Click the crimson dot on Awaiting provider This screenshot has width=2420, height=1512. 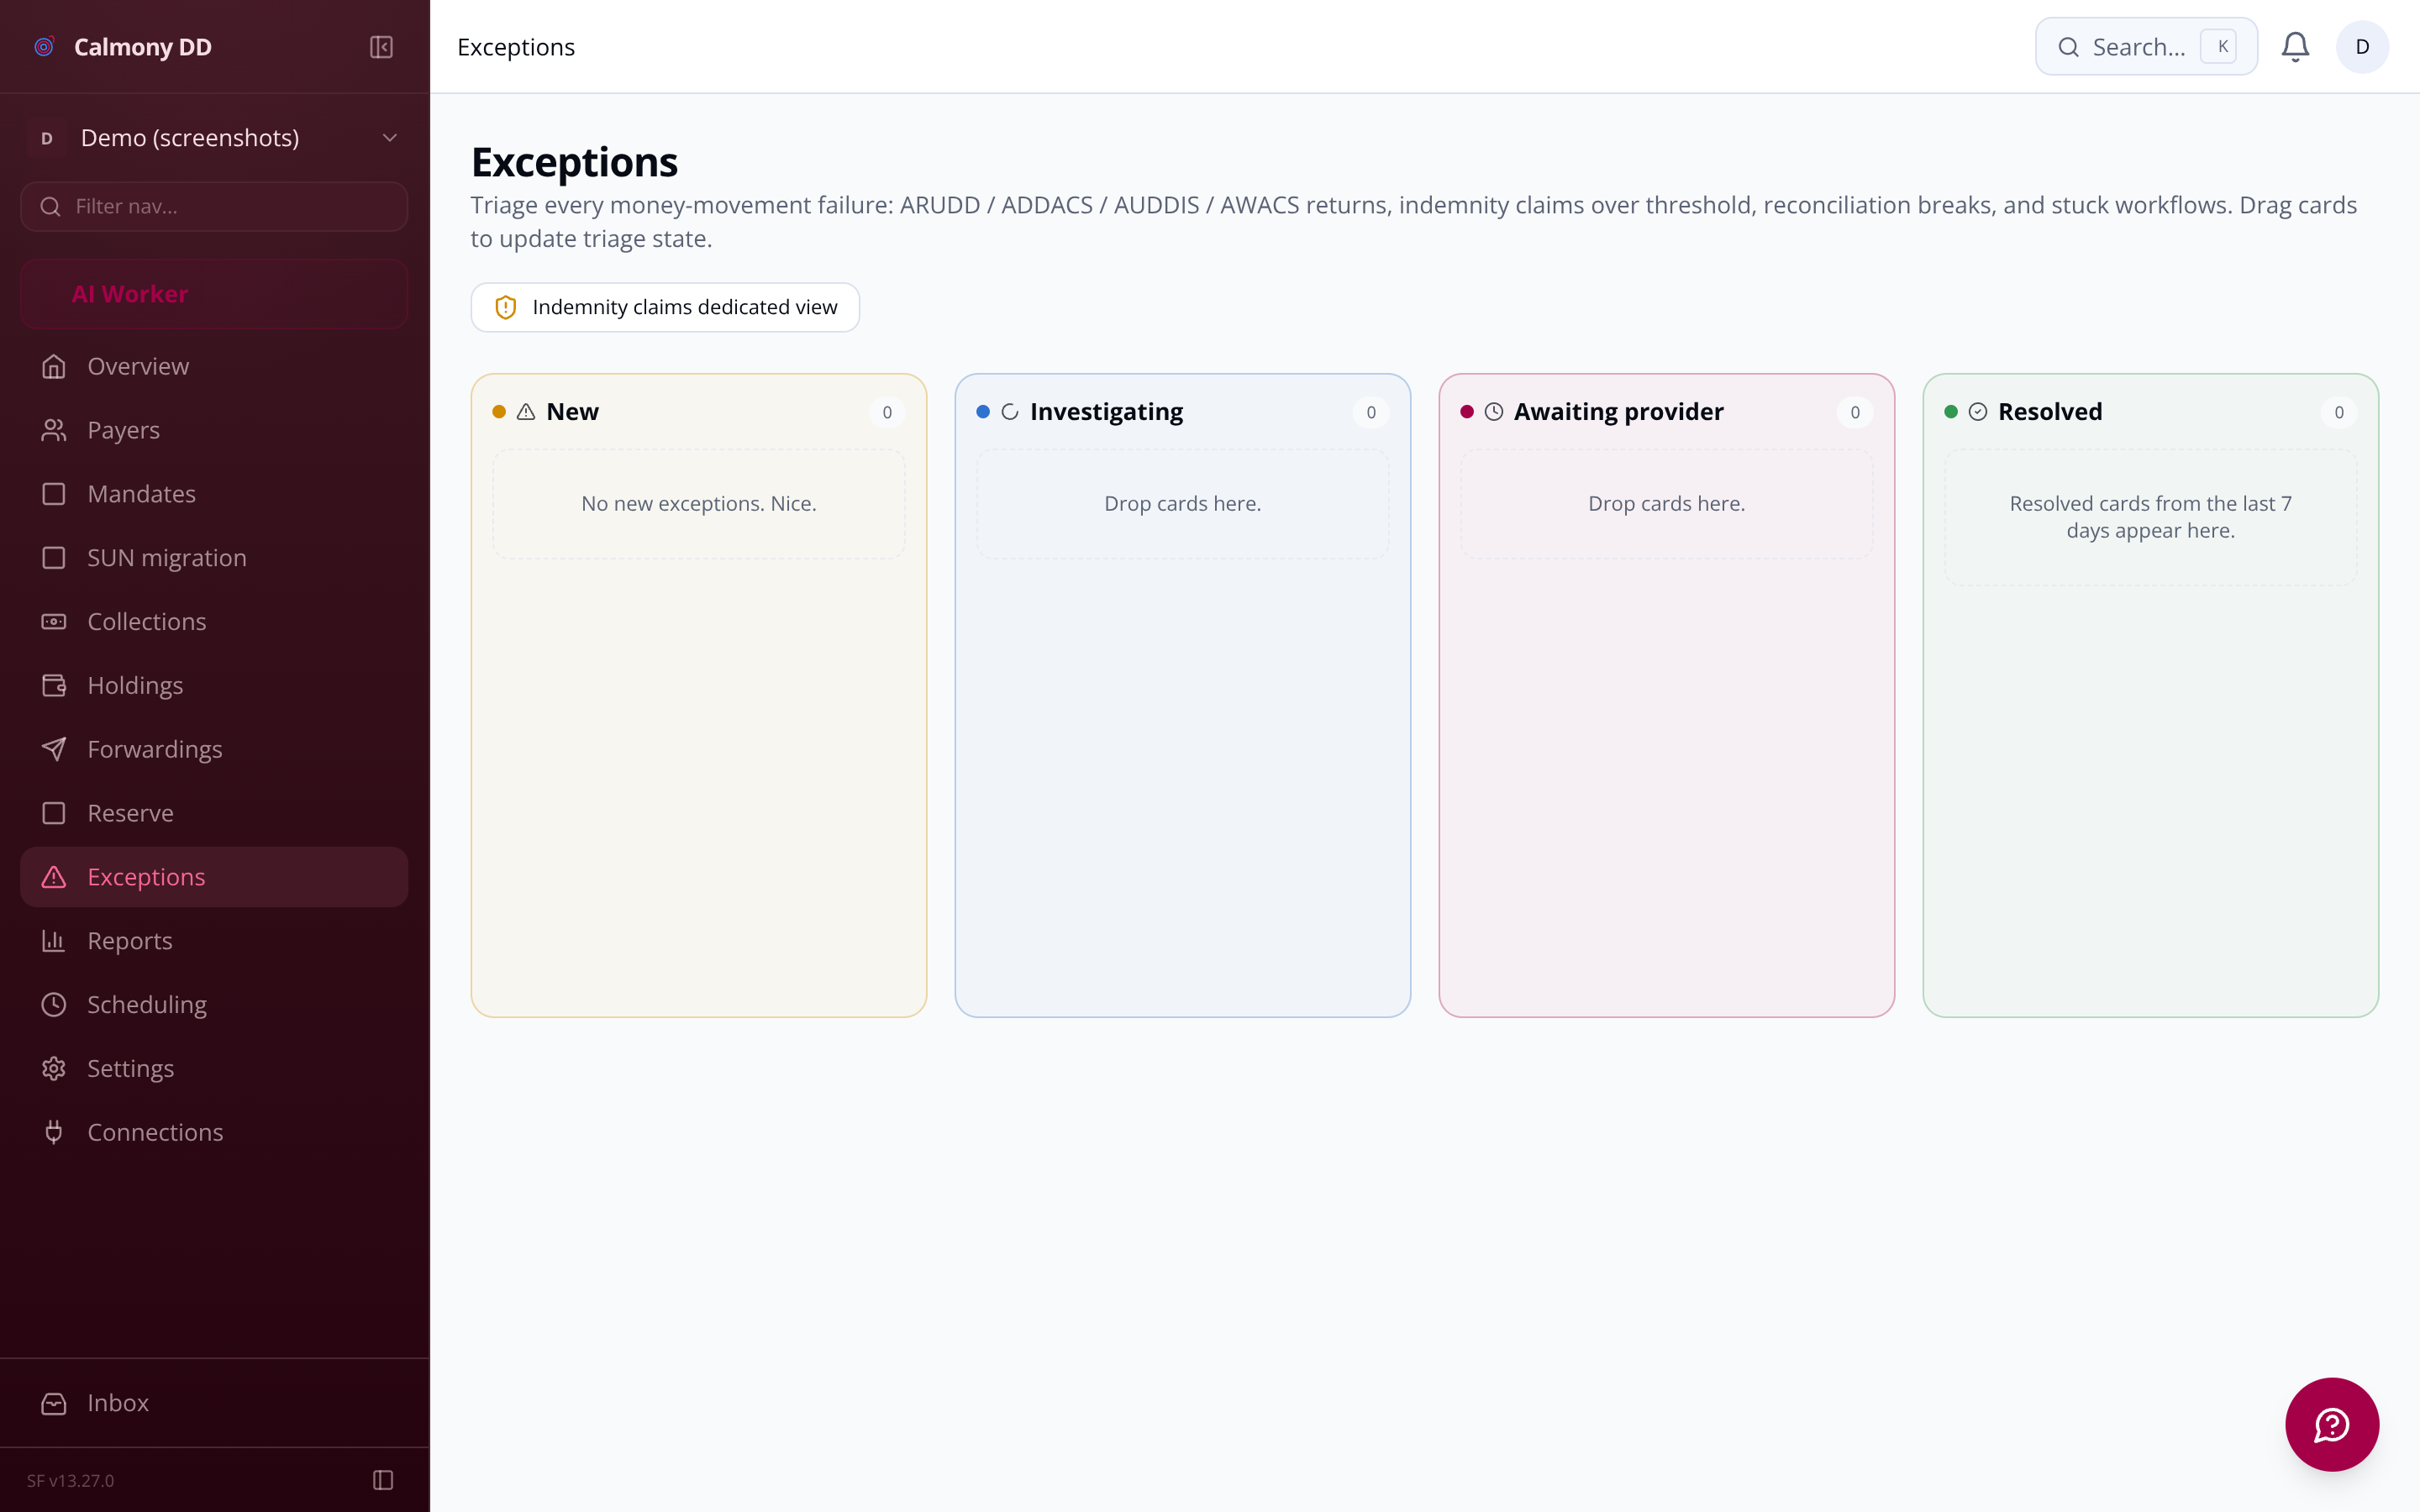tap(1467, 413)
